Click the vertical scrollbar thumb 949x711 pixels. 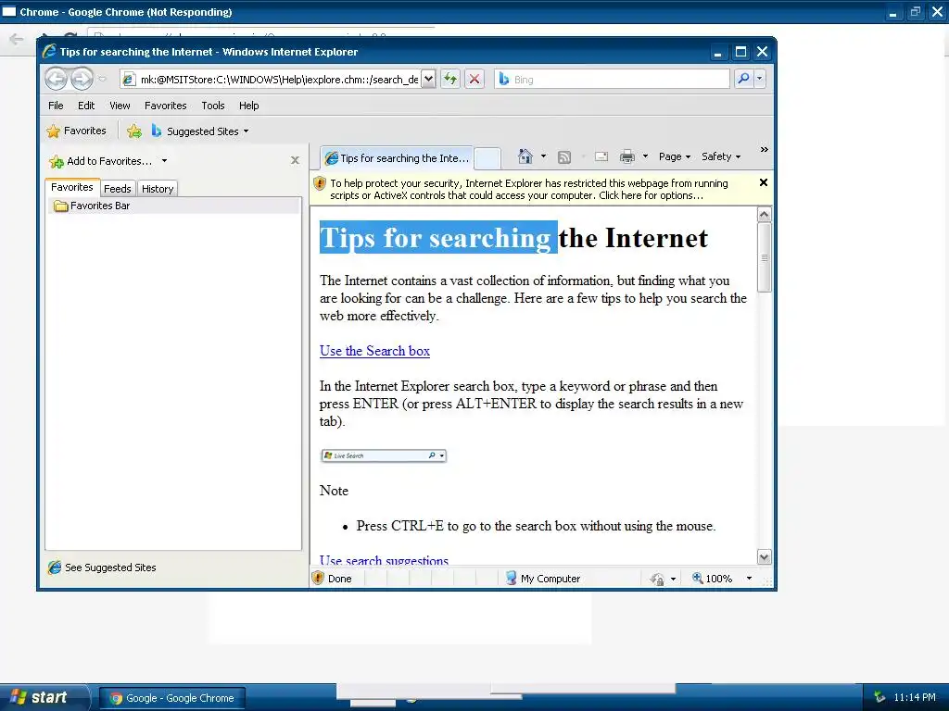(x=764, y=257)
